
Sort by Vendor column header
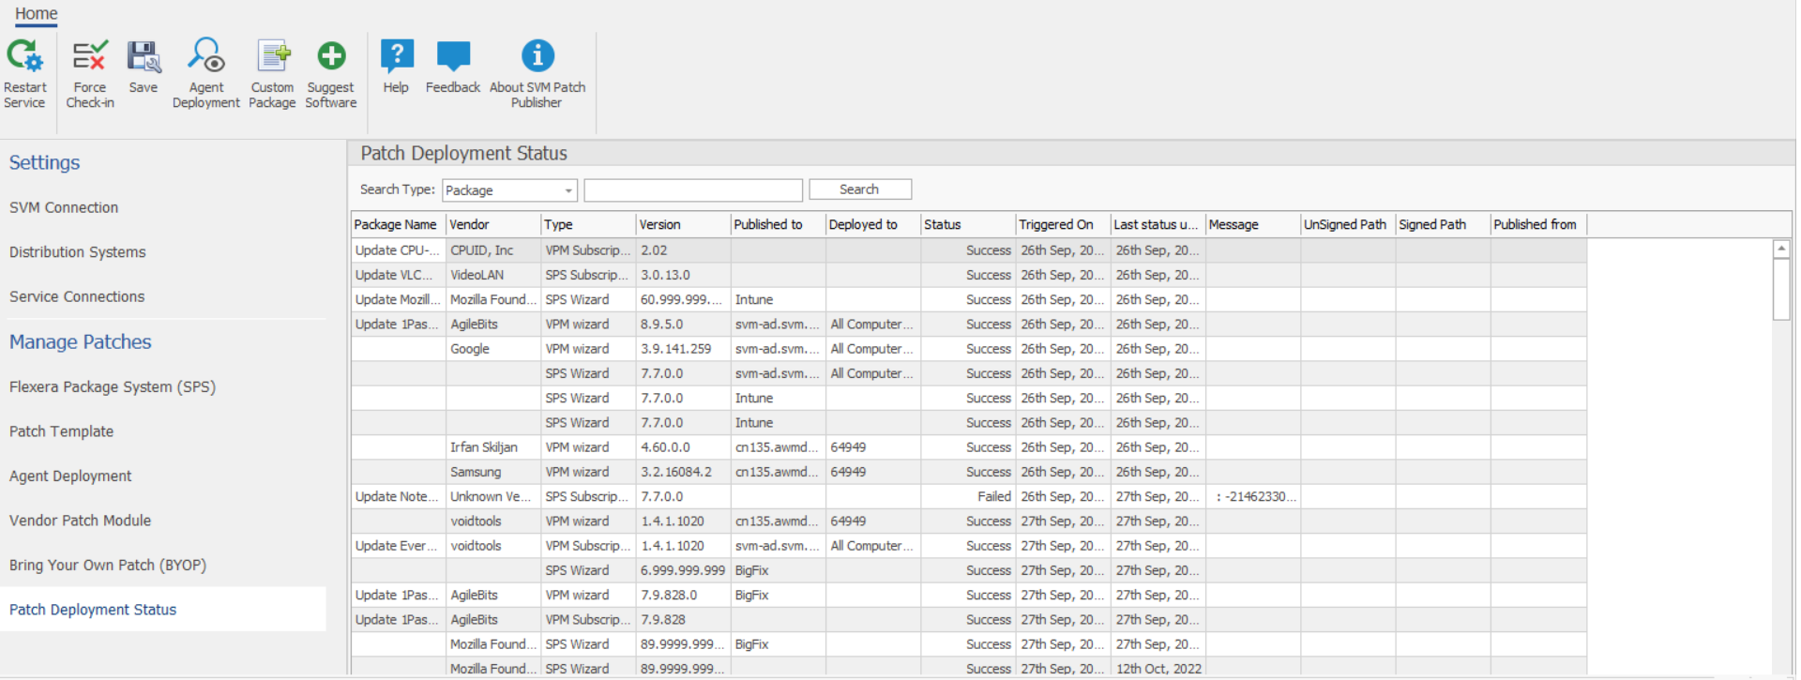click(494, 225)
